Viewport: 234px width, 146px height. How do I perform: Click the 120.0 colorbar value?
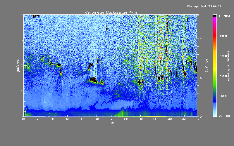(223, 76)
